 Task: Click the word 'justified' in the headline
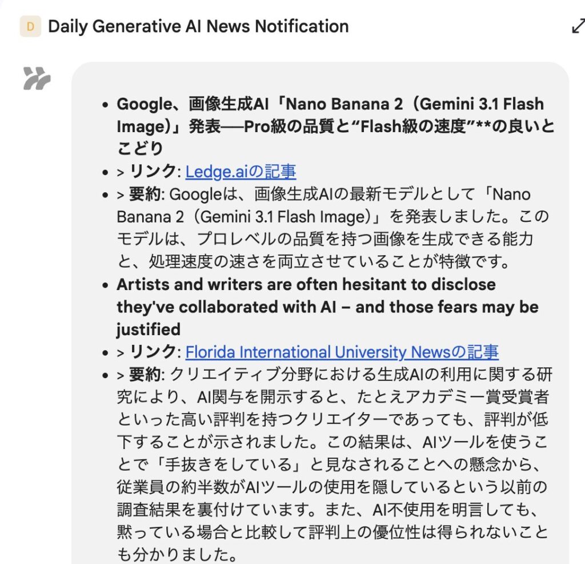pyautogui.click(x=148, y=329)
